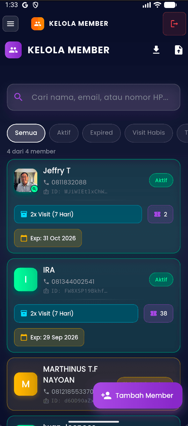The width and height of the screenshot is (188, 426).
Task: Click the purple Kelola Member group icon
Action: pyautogui.click(x=13, y=50)
